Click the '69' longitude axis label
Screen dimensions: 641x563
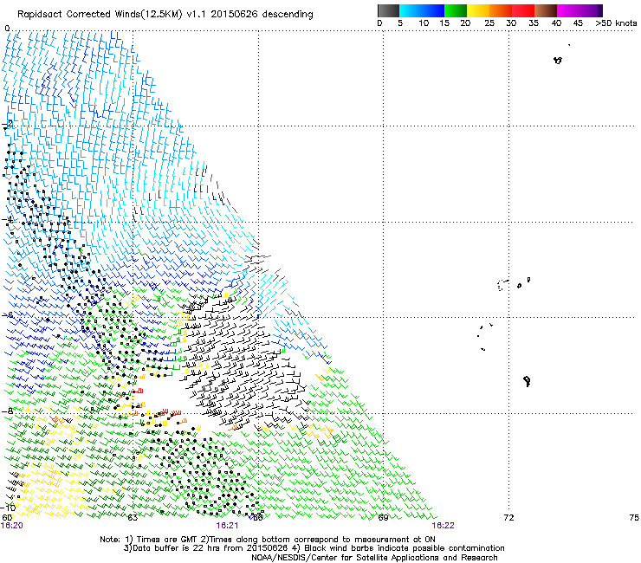coord(383,518)
